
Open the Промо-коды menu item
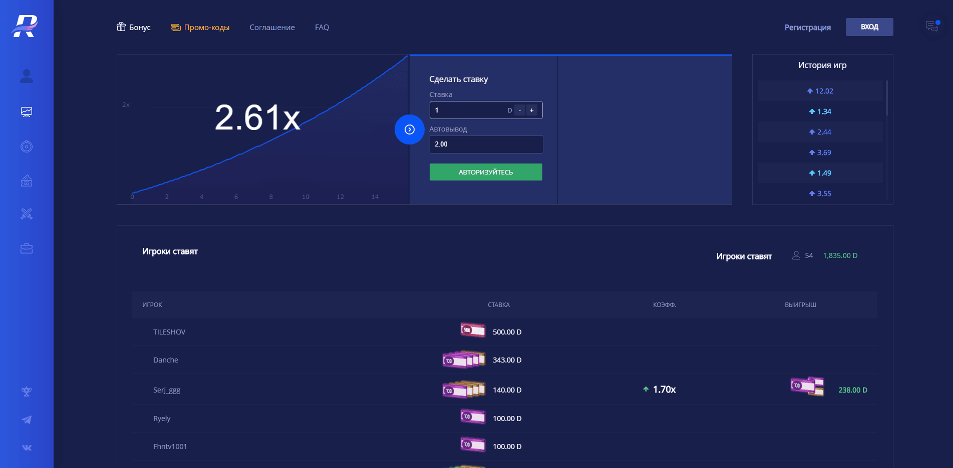point(200,27)
